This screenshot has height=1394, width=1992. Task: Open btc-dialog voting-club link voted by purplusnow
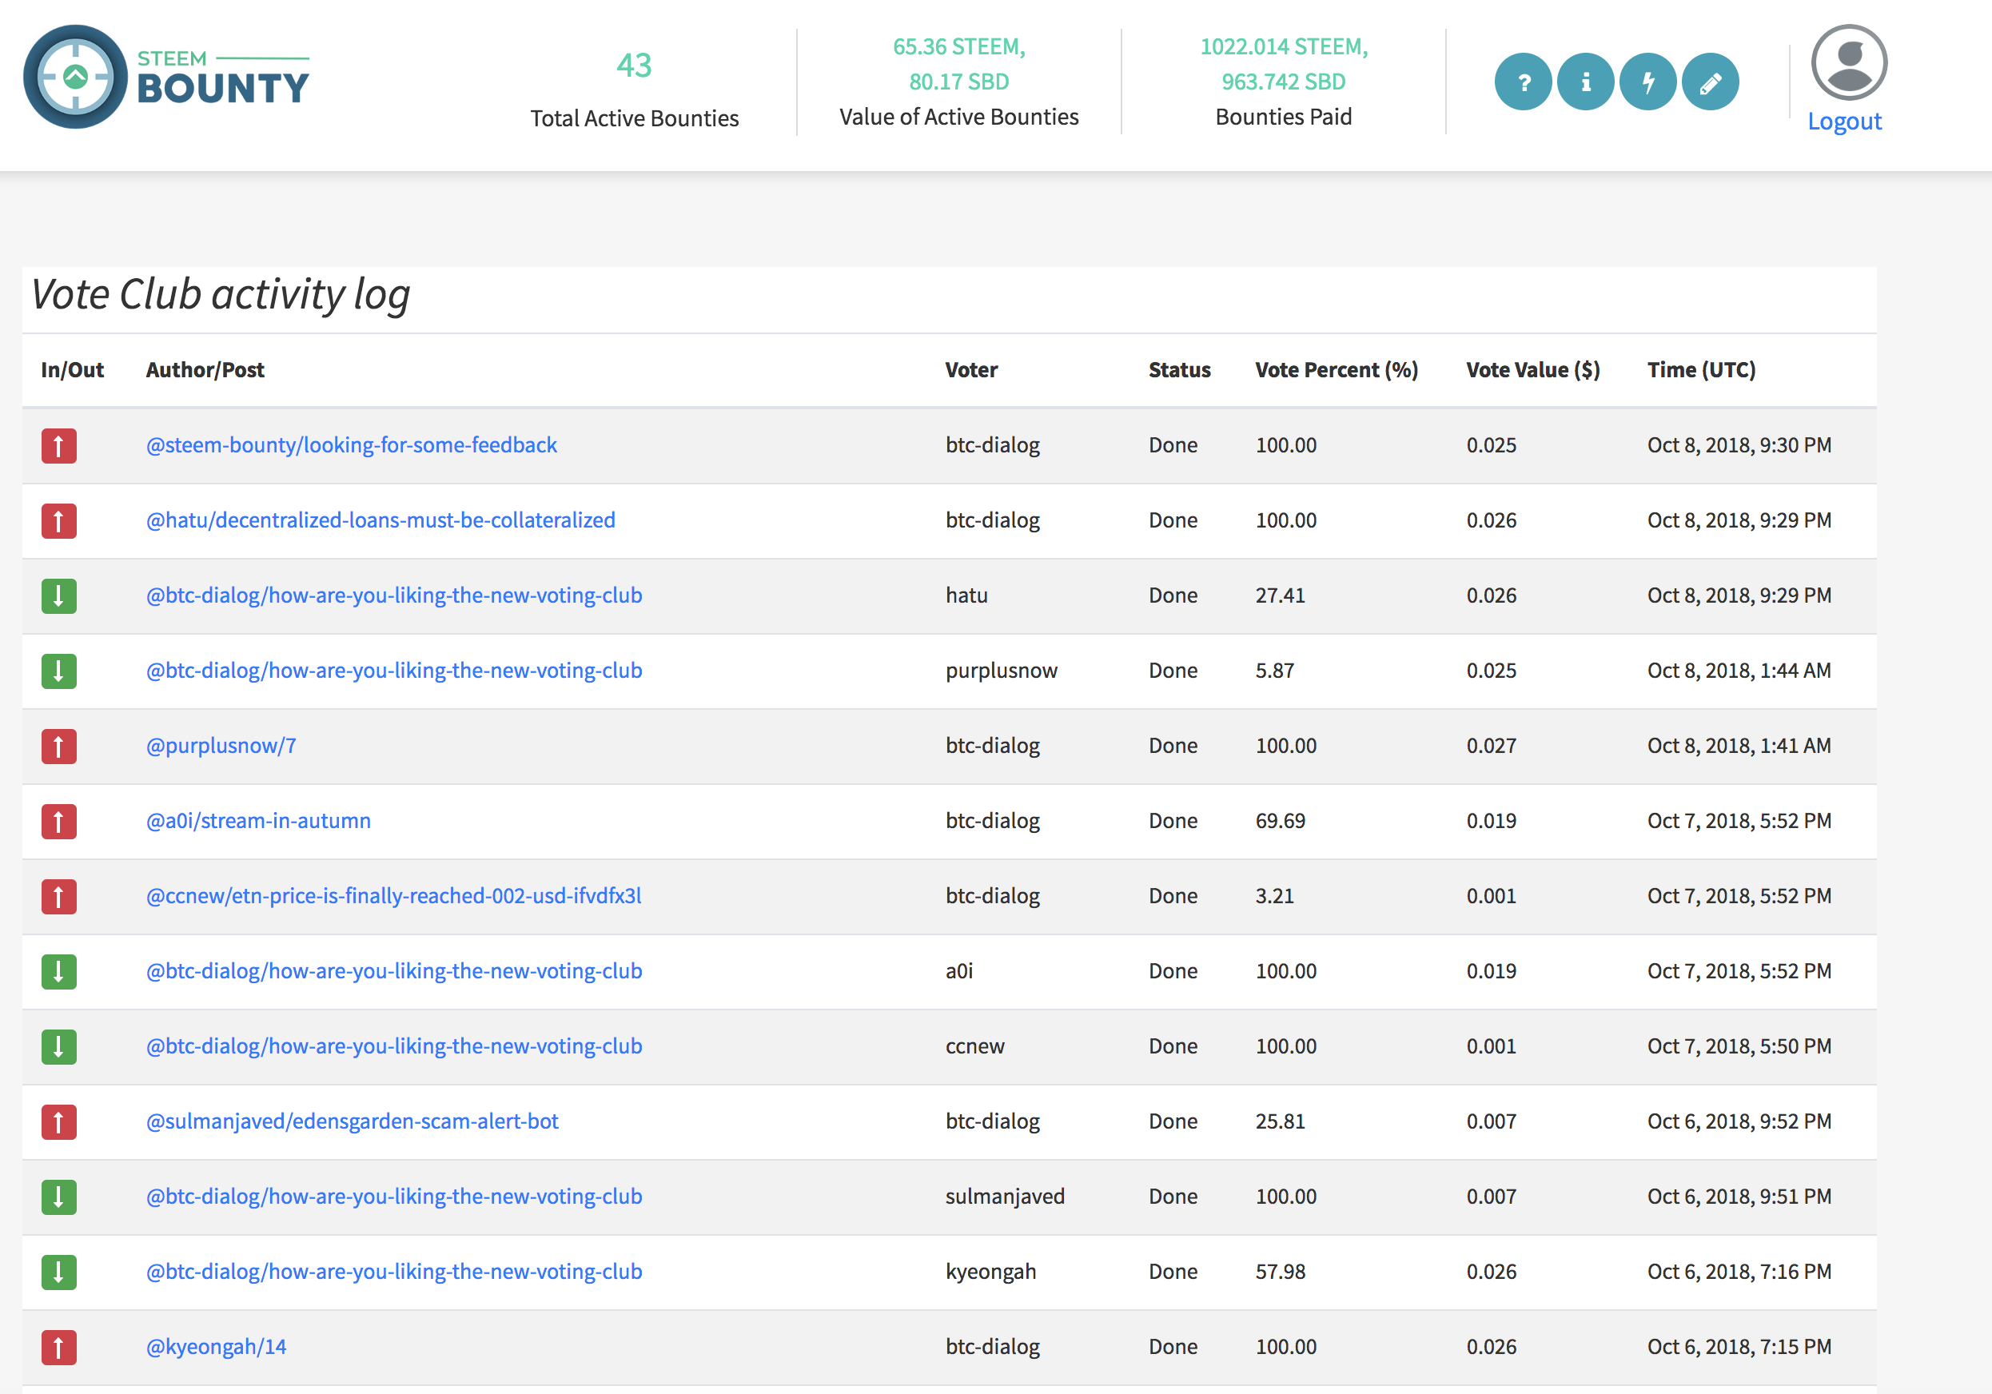[x=394, y=671]
